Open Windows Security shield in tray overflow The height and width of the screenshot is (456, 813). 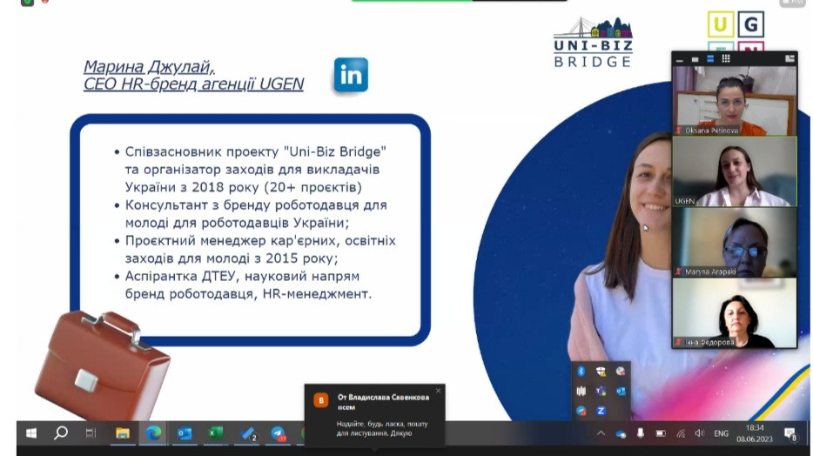601,371
